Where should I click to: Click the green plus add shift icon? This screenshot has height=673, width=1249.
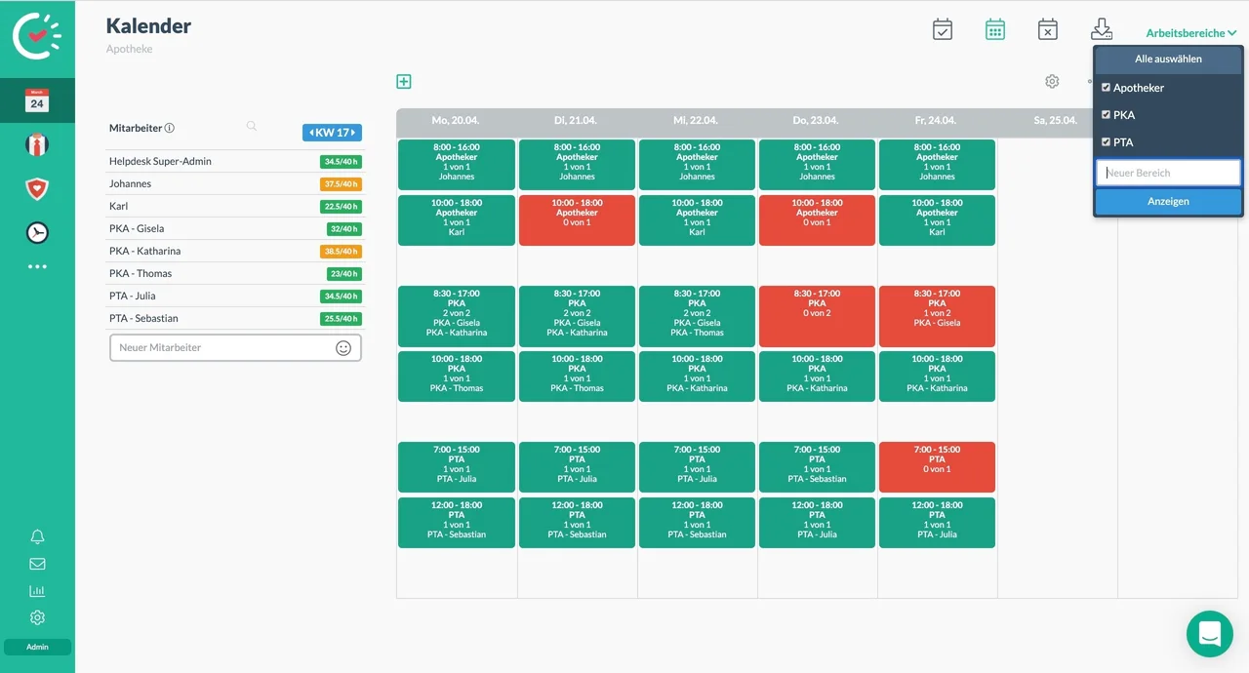(404, 82)
